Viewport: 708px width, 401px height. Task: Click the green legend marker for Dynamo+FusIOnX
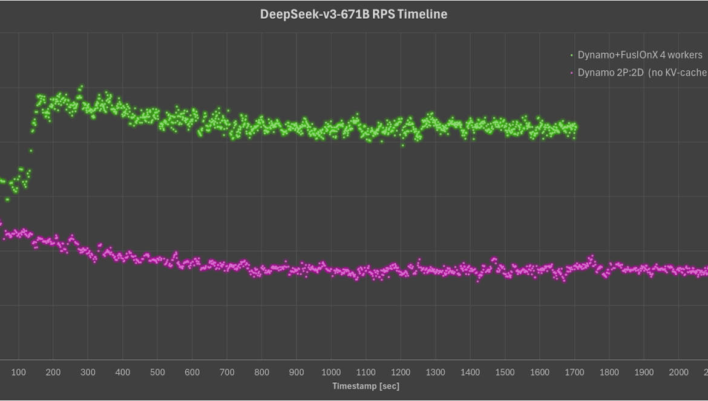pyautogui.click(x=572, y=55)
